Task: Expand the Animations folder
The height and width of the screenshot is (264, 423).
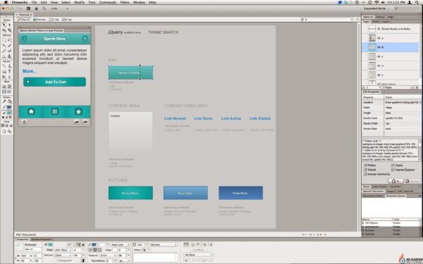Action: [x=363, y=227]
